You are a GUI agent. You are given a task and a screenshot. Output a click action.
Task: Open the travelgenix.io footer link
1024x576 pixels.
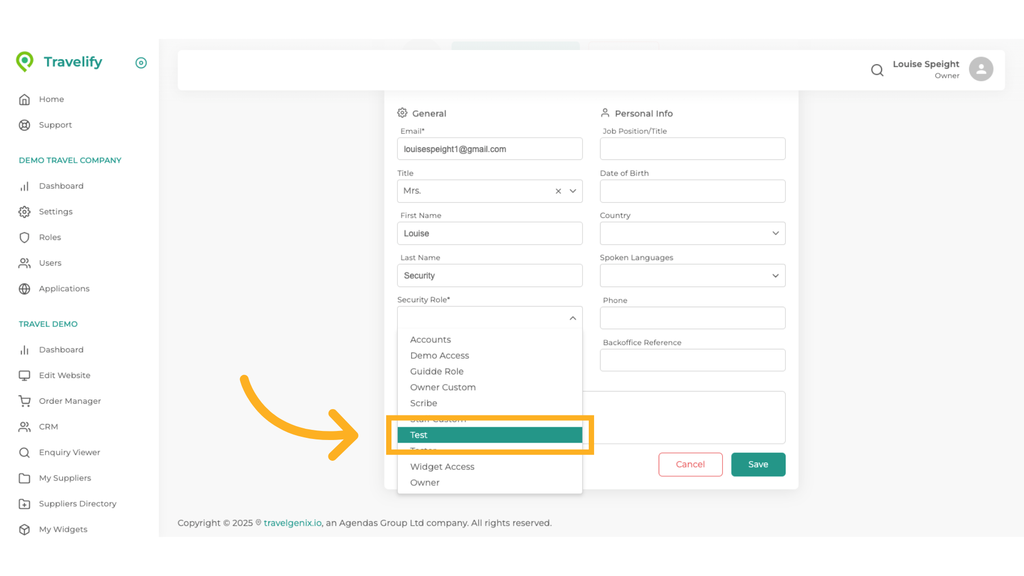(x=293, y=523)
